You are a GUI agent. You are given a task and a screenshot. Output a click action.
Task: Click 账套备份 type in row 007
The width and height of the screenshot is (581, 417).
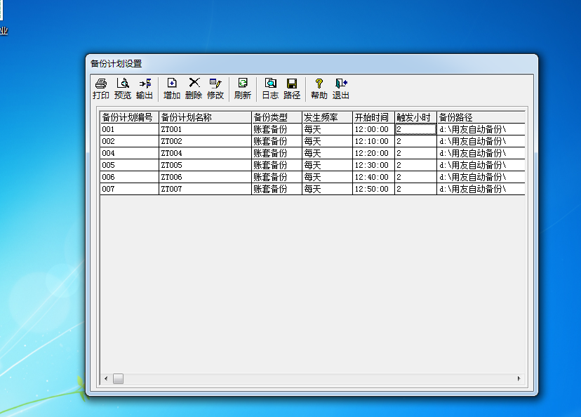(276, 189)
